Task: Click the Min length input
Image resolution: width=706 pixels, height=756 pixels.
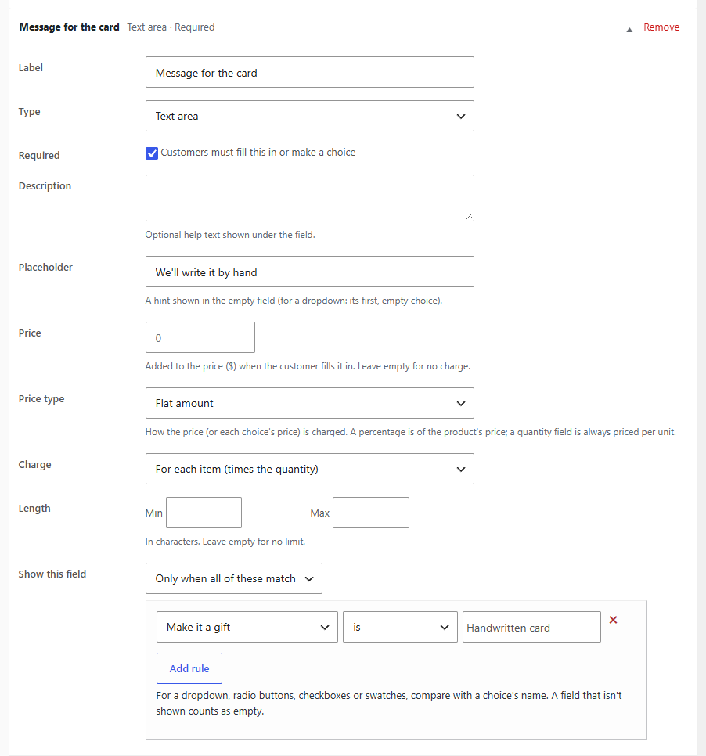Action: point(204,513)
